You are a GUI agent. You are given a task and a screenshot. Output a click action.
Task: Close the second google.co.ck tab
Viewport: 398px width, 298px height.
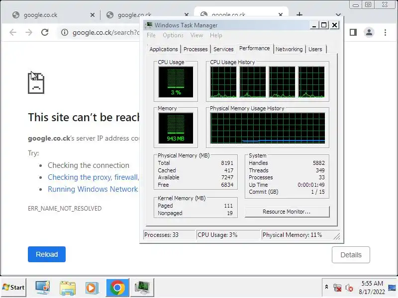click(186, 15)
